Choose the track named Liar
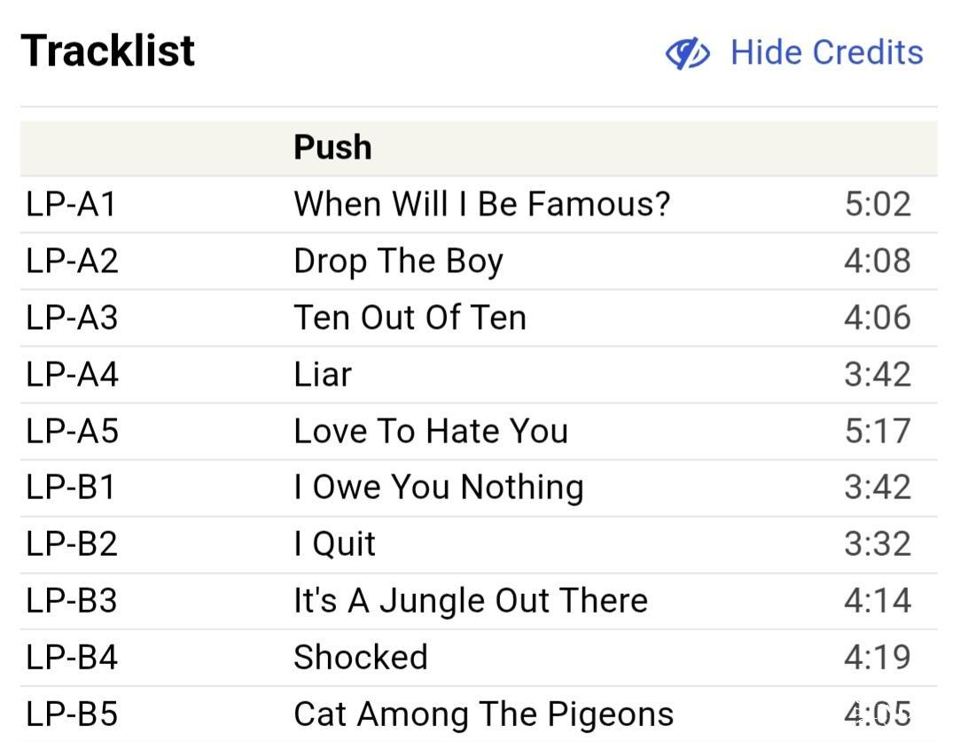Screen dimensions: 953x742 pos(323,374)
